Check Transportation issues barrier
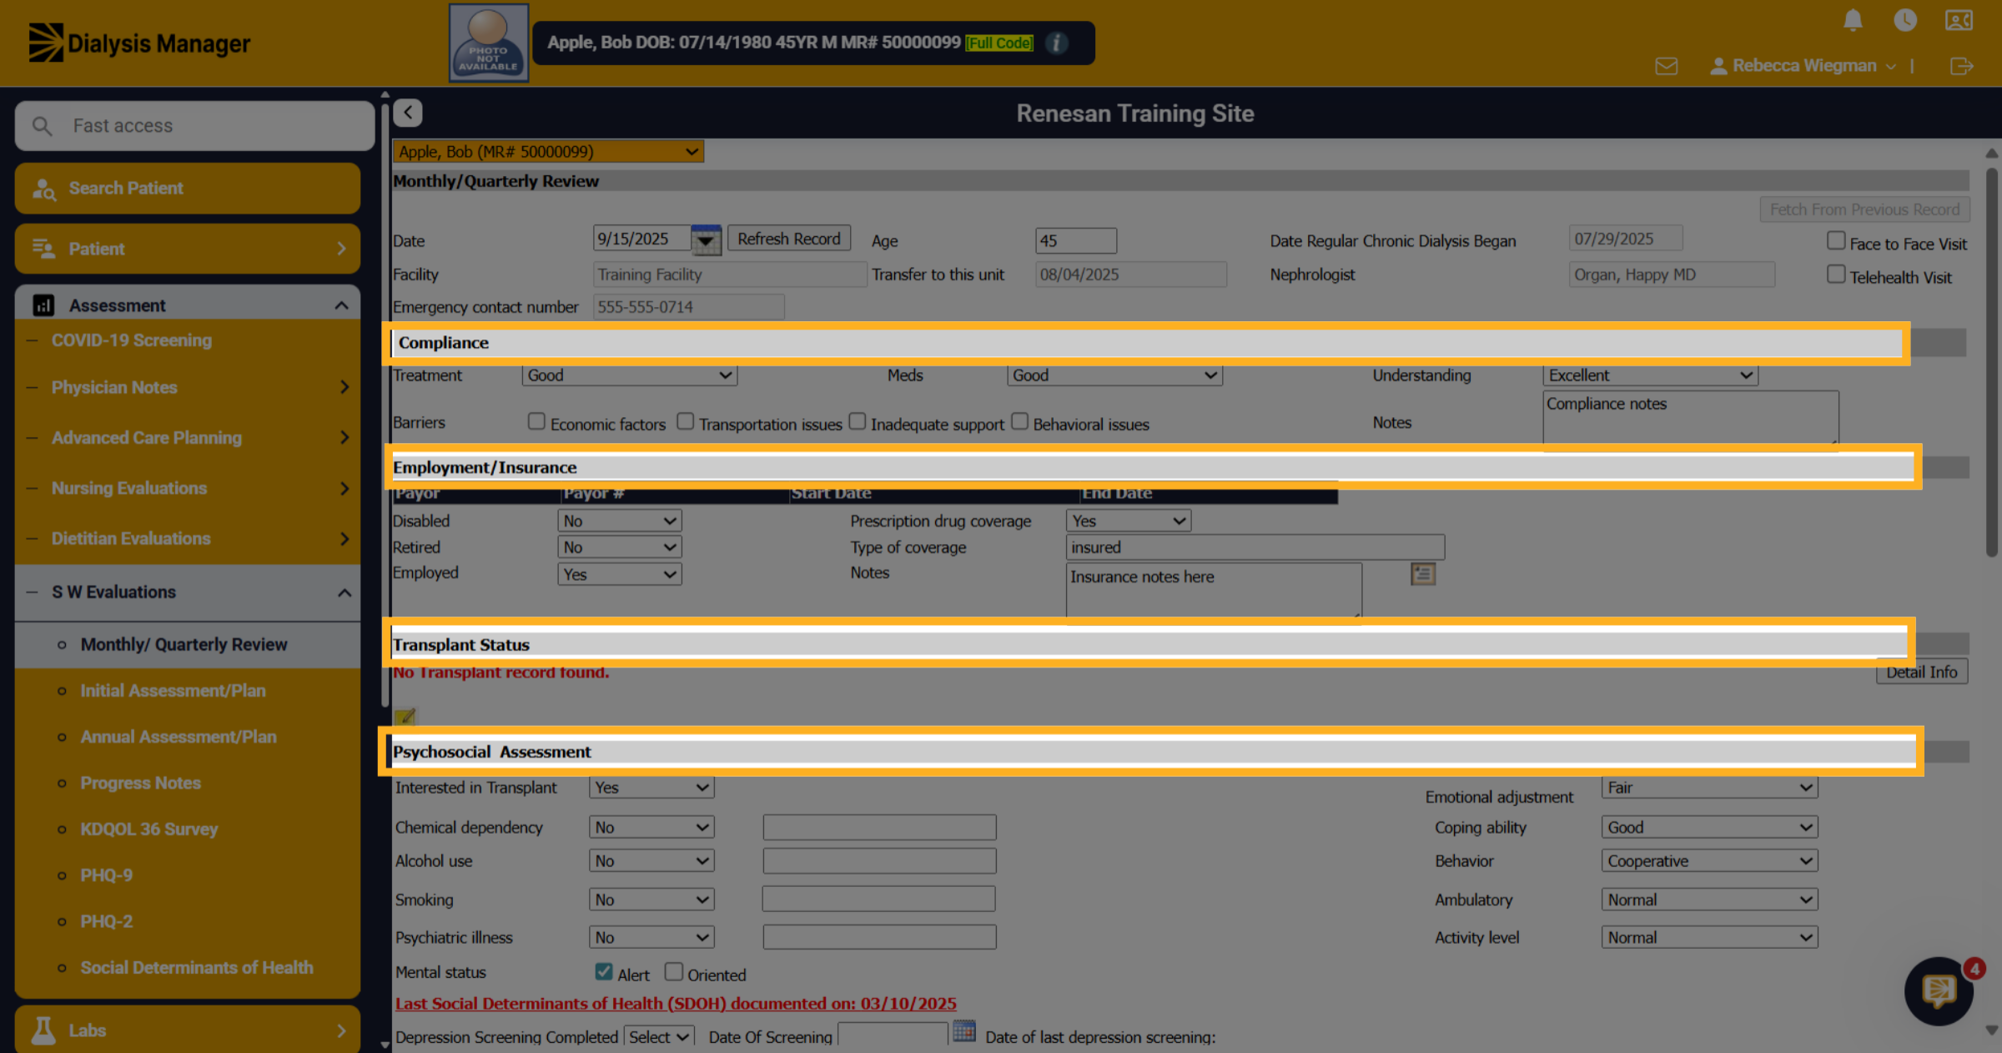The width and height of the screenshot is (2002, 1053). (x=685, y=421)
